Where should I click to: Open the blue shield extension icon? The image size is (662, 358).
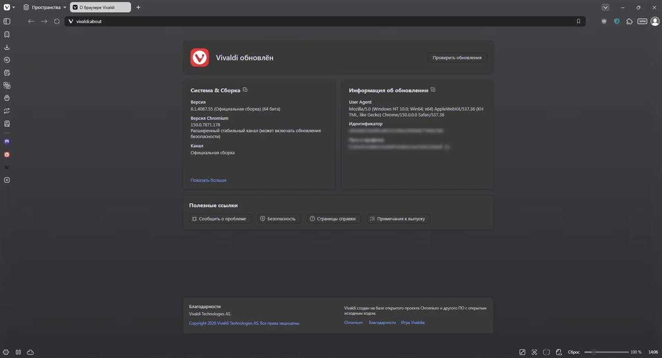coord(617,21)
